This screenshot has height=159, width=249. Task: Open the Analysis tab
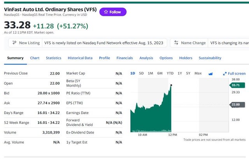(x=146, y=58)
